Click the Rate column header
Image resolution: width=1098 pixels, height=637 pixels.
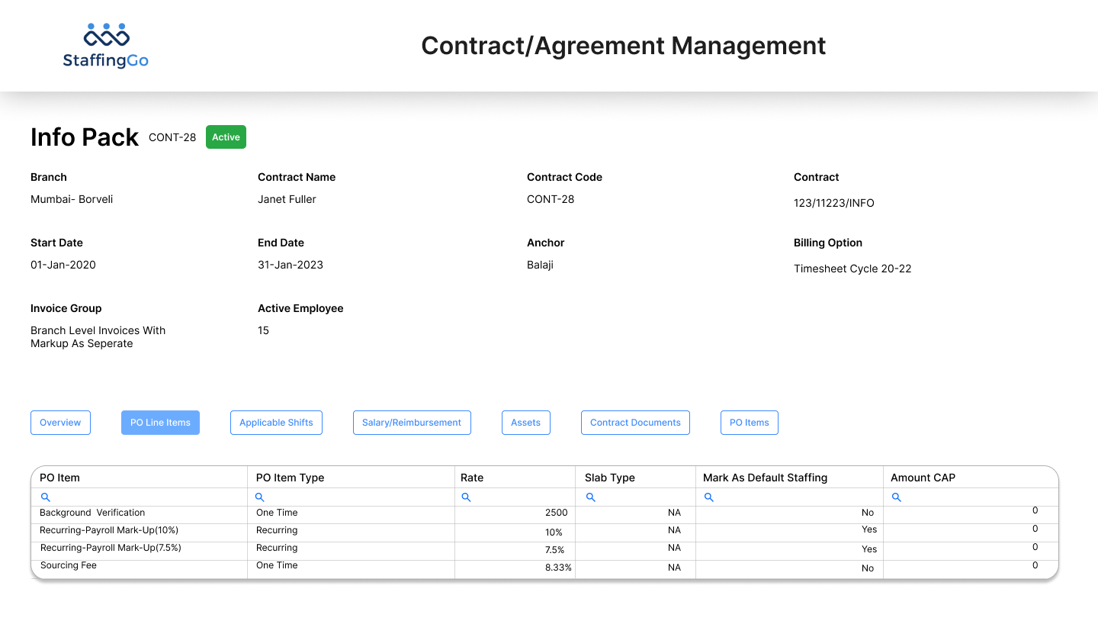coord(472,478)
